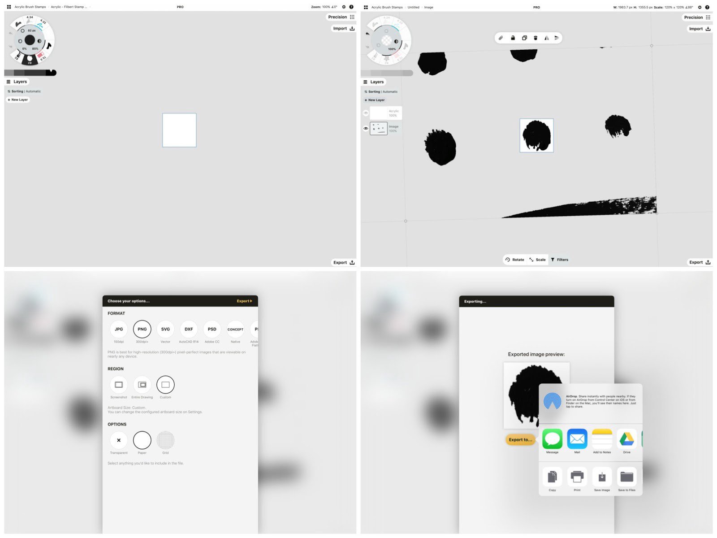The image size is (717, 538).
Task: Tap the Print action in share sheet
Action: tap(577, 477)
